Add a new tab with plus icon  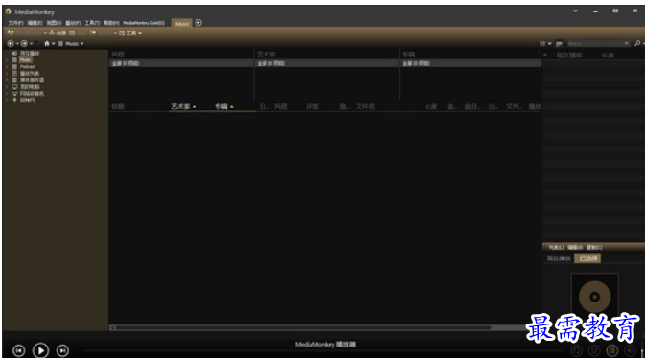[198, 23]
